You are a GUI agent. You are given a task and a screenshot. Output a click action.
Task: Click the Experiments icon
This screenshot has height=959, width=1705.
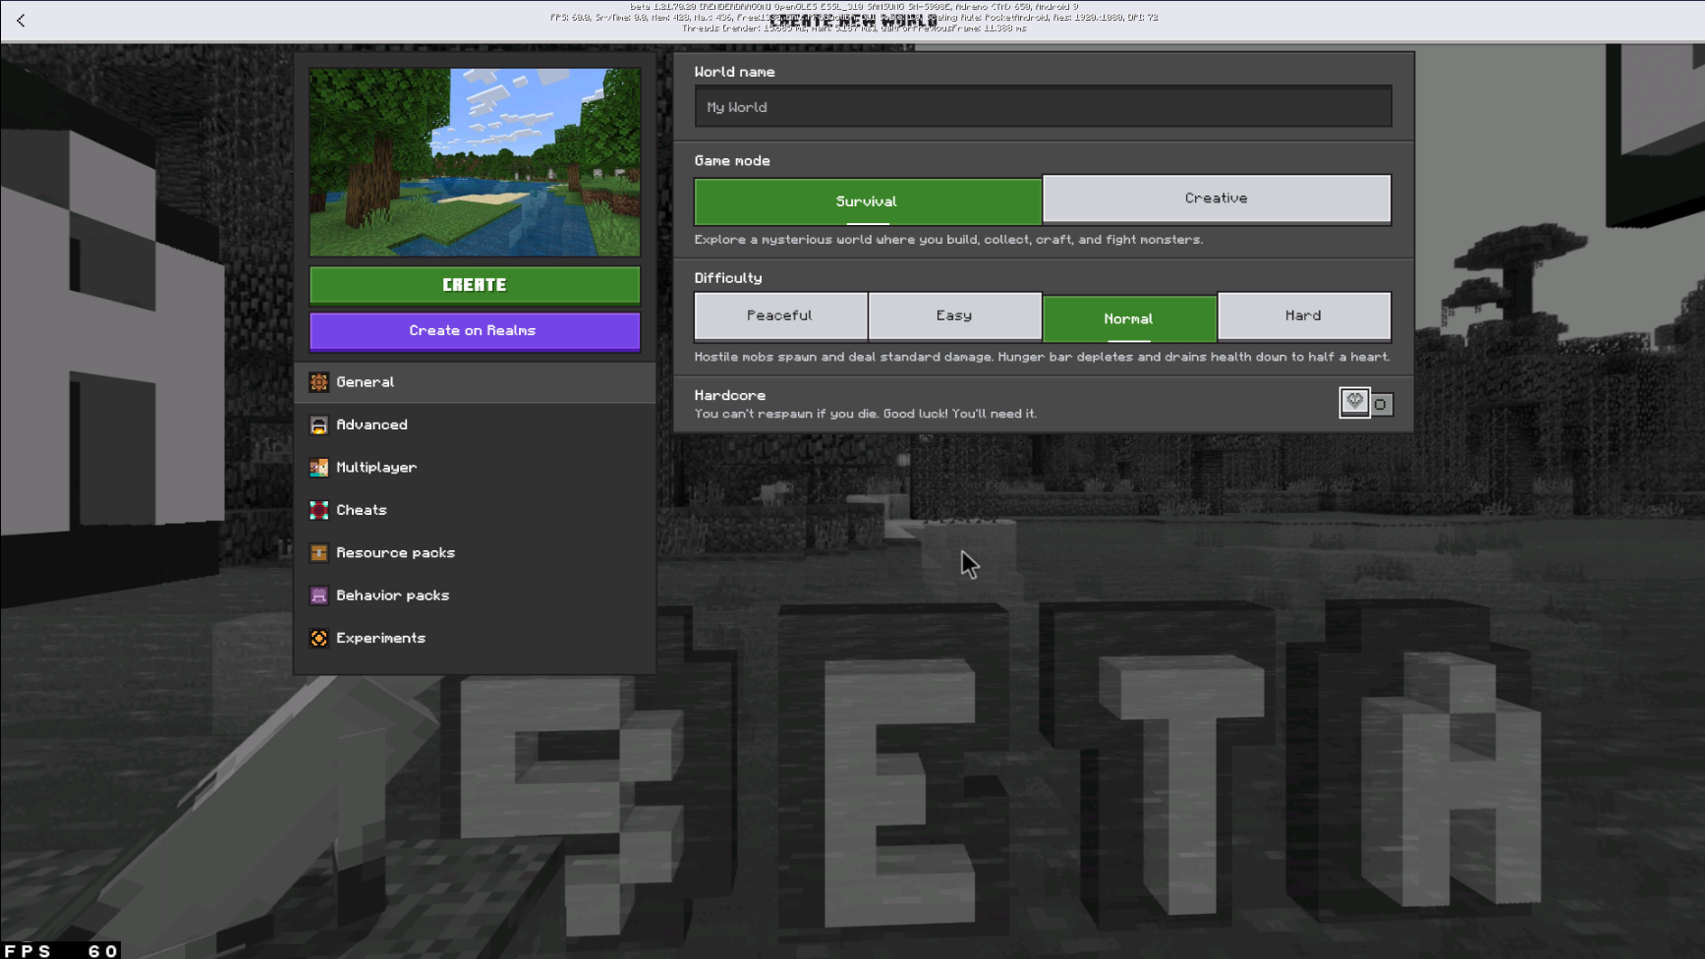tap(318, 639)
